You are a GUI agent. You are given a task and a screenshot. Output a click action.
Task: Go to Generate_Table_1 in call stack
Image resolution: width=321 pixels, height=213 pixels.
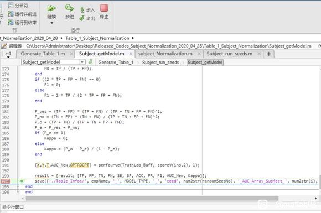pos(116,62)
